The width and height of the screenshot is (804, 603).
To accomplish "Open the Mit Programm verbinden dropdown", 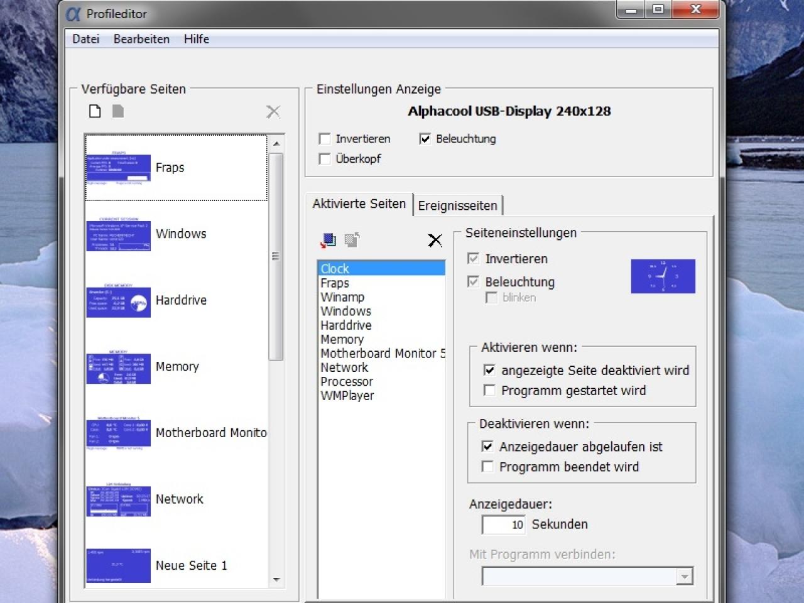I will pos(684,576).
